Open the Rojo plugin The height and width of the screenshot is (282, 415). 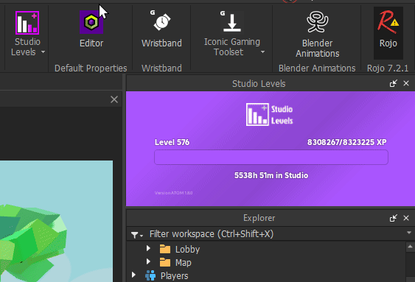click(388, 33)
